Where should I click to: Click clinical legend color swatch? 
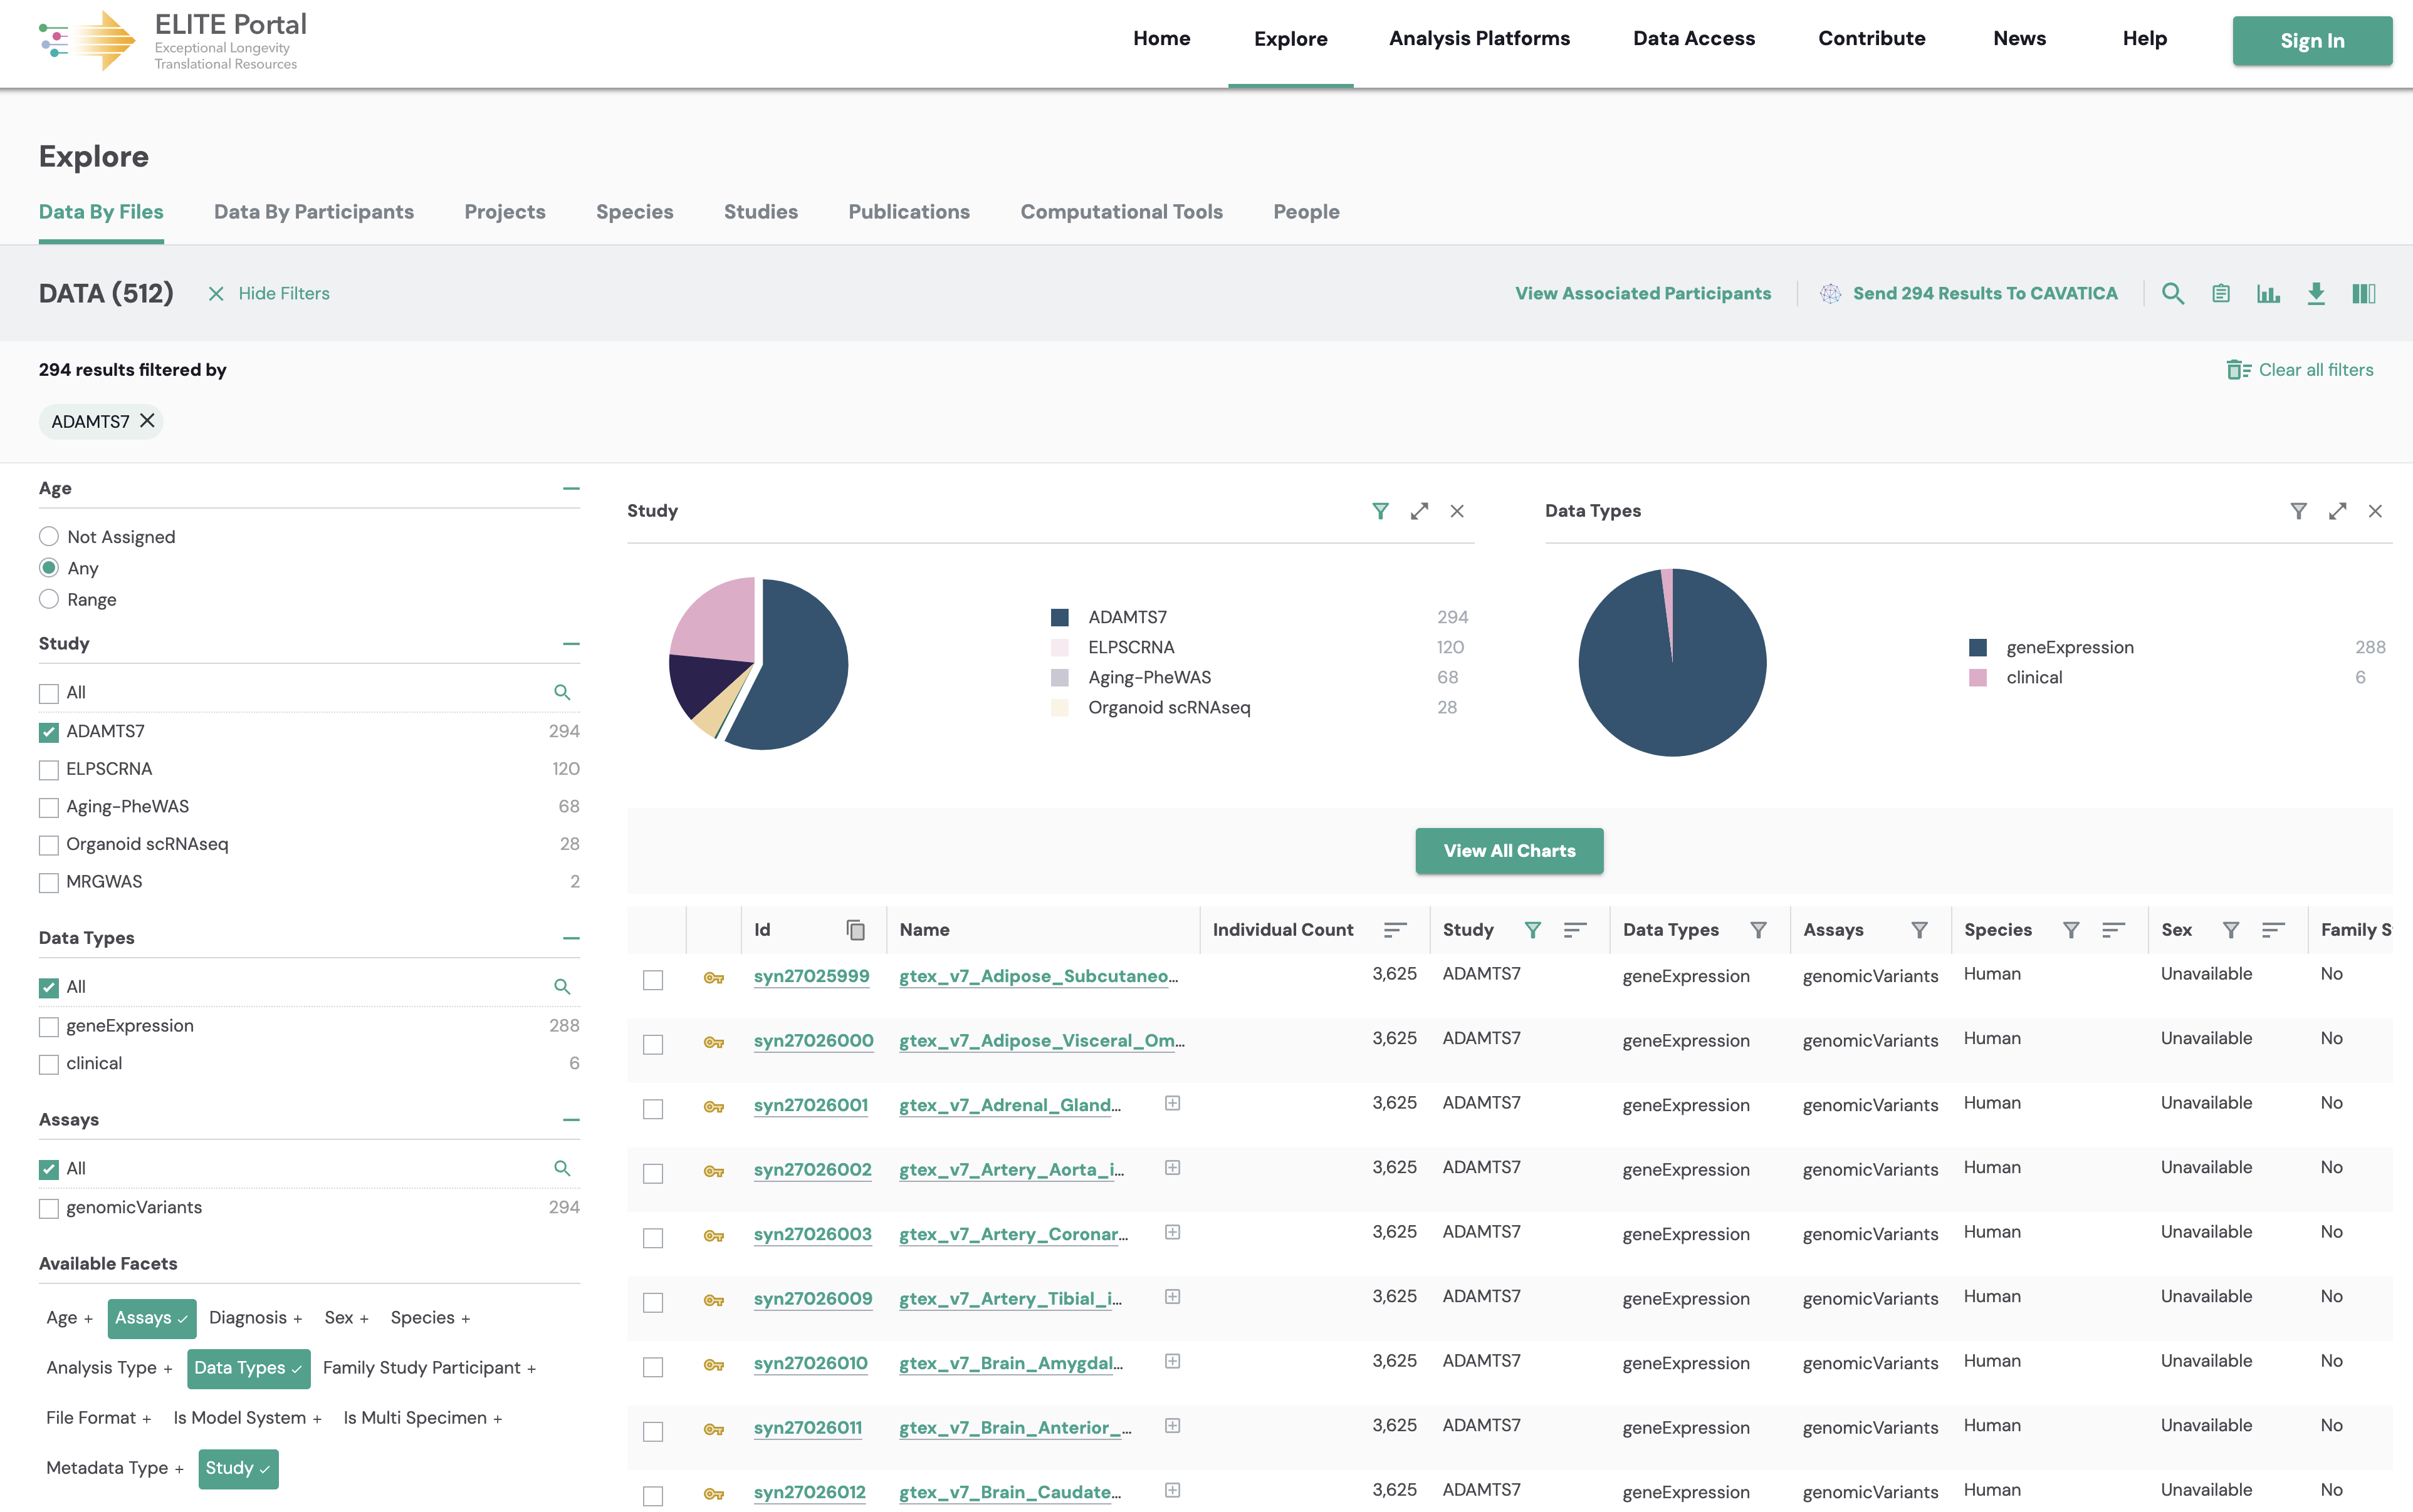click(x=1978, y=677)
